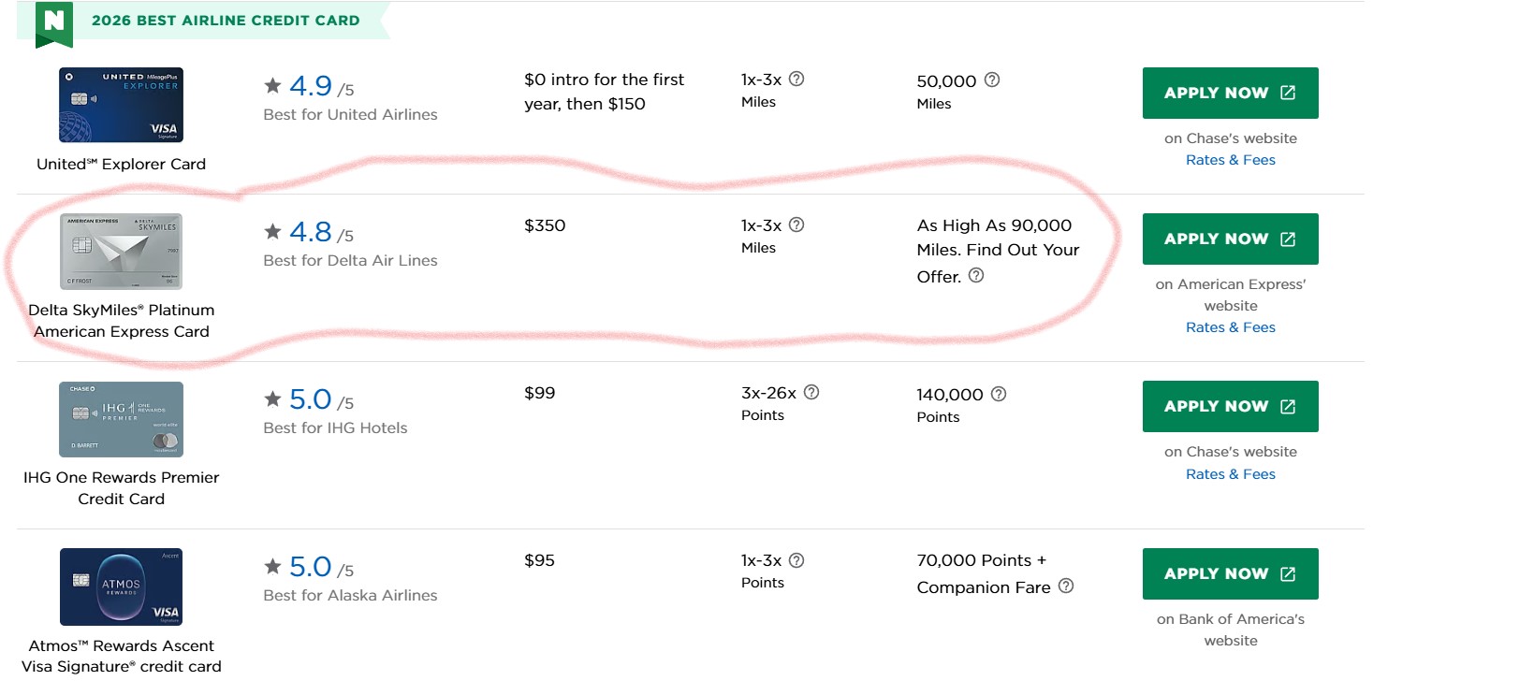Select the IHG One Rewards Premier card image
1519x695 pixels.
[121, 419]
